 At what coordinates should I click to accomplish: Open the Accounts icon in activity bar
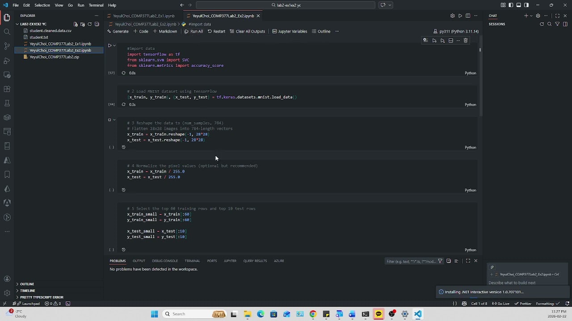7,279
